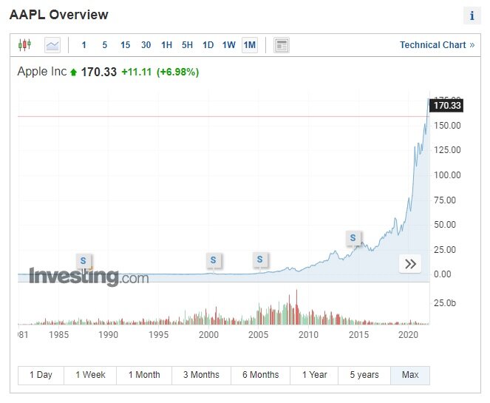Click the 150.00 axis label
Image resolution: width=490 pixels, height=403 pixels.
click(x=447, y=126)
